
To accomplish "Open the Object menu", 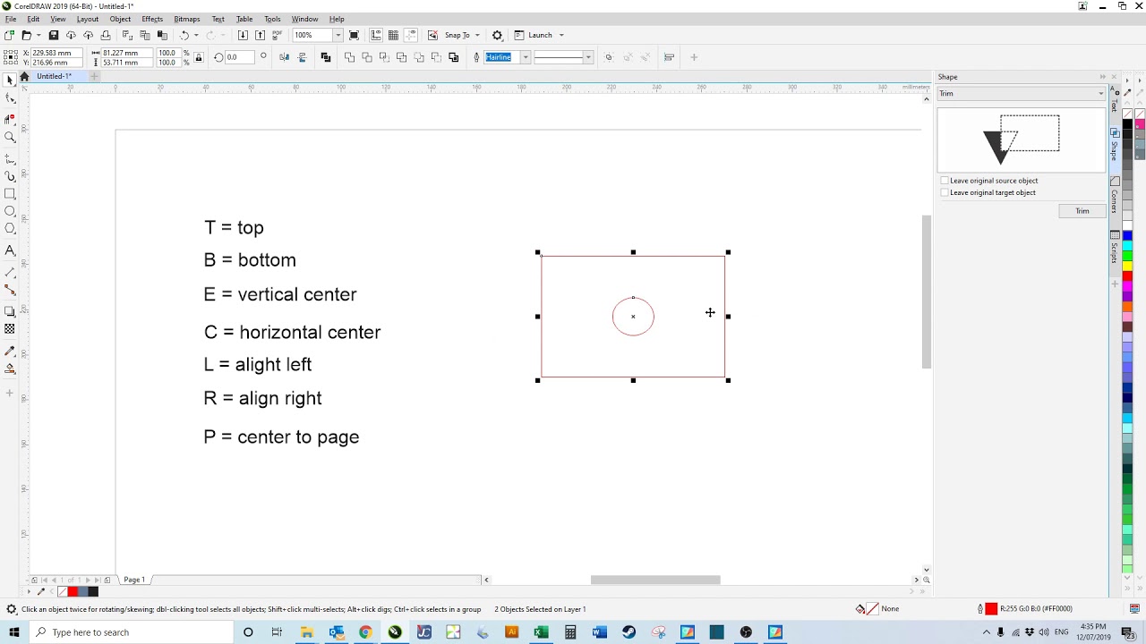I will tap(120, 19).
